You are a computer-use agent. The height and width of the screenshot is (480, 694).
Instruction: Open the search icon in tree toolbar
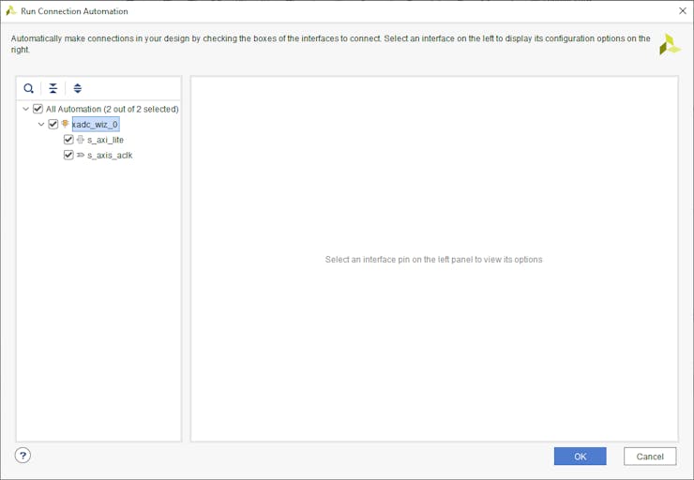[29, 88]
